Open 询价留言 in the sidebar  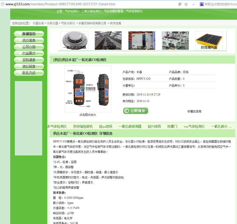(x=29, y=66)
